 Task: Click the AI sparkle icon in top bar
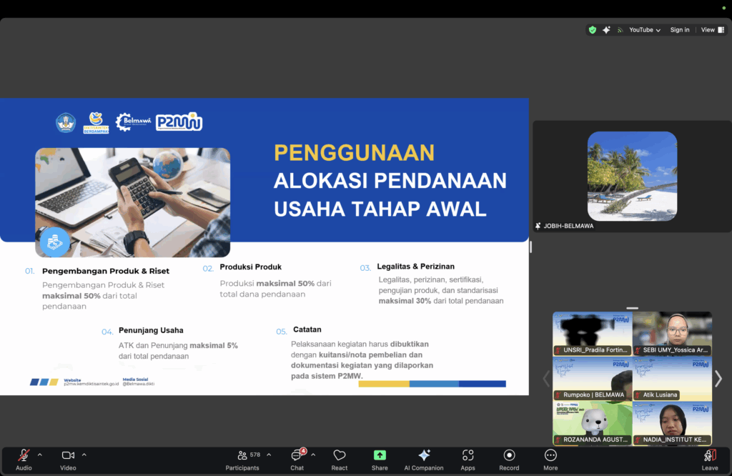pyautogui.click(x=606, y=30)
